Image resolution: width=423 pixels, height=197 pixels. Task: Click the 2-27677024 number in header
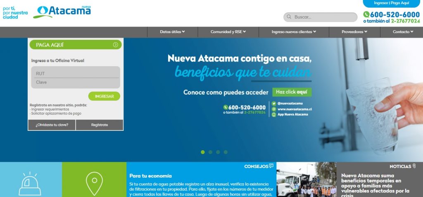point(406,21)
